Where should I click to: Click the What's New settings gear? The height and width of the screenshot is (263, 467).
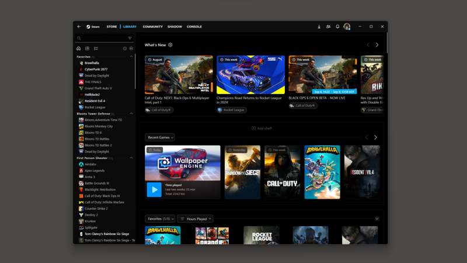point(170,45)
